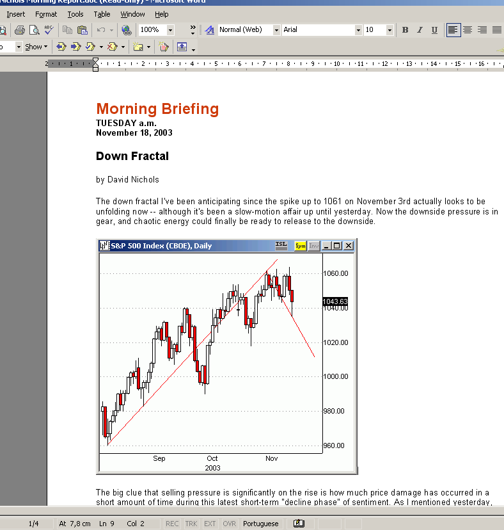This screenshot has height=530, width=504.
Task: Expand the 100% zoom dropdown
Action: click(x=171, y=30)
